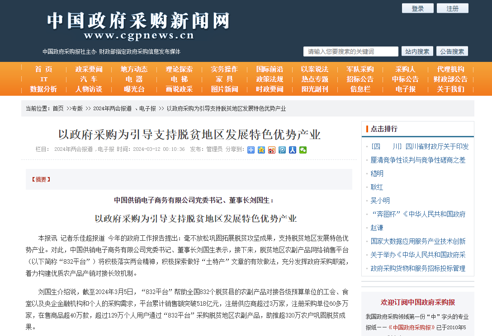Share article to Renren

293,149
